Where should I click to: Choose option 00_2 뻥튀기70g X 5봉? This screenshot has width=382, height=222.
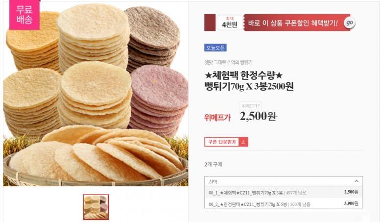coord(284,204)
